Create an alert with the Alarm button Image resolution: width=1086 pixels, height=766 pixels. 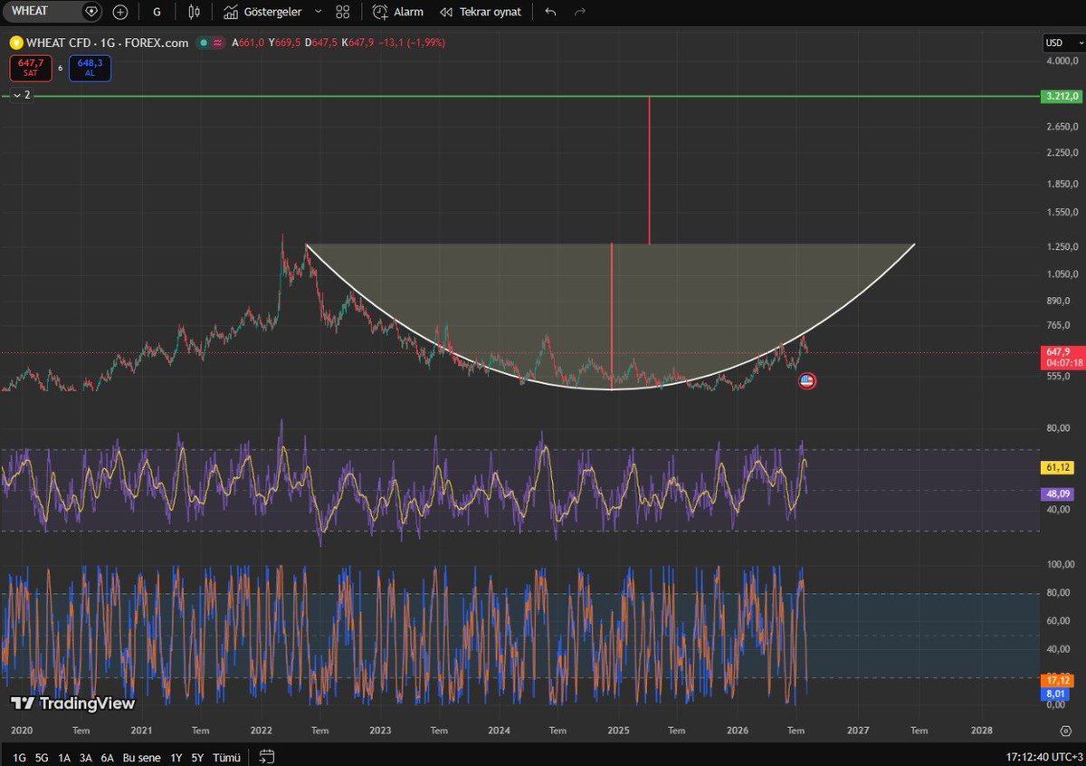398,12
